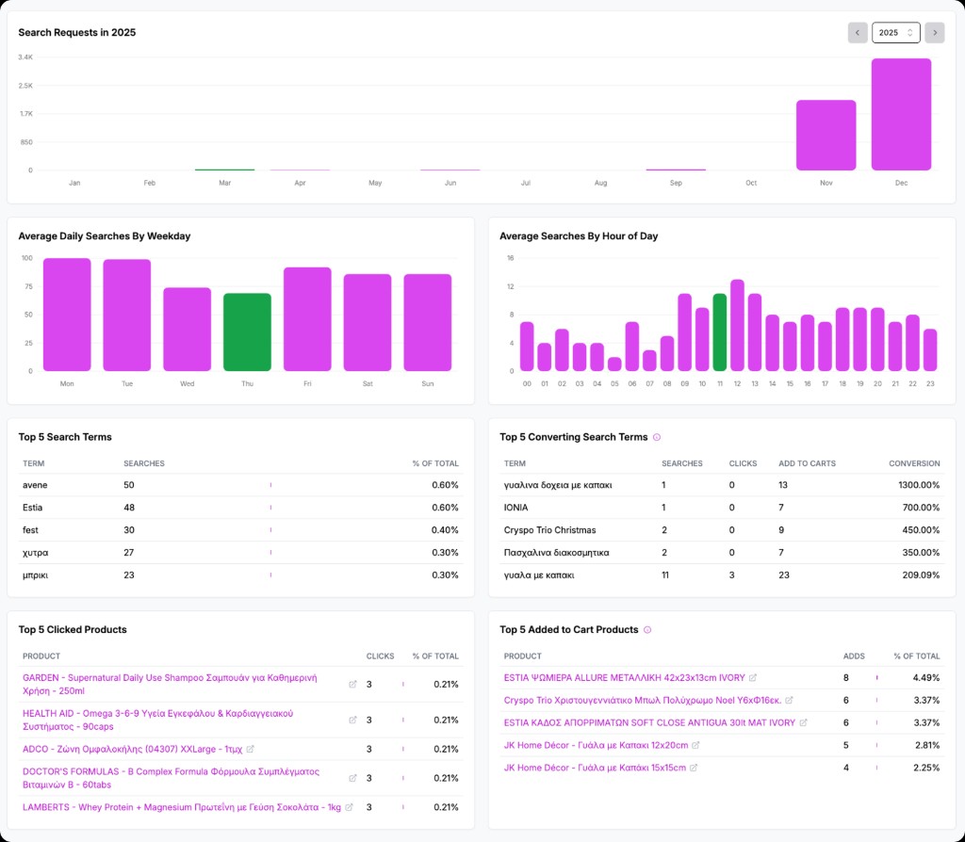Click the December bar in Search Requests chart
Viewport: 965px width, 842px height.
tap(901, 114)
